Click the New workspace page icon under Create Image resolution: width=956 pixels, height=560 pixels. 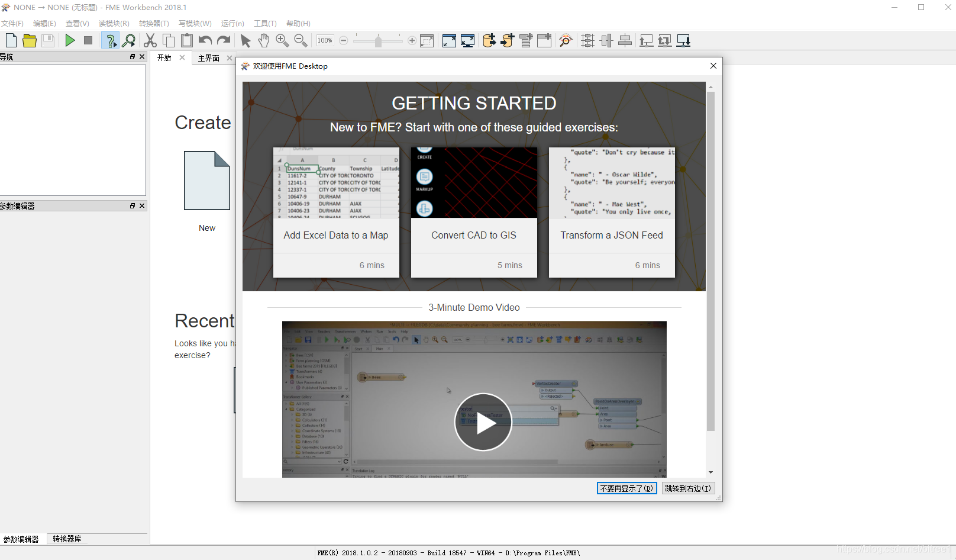pos(207,181)
